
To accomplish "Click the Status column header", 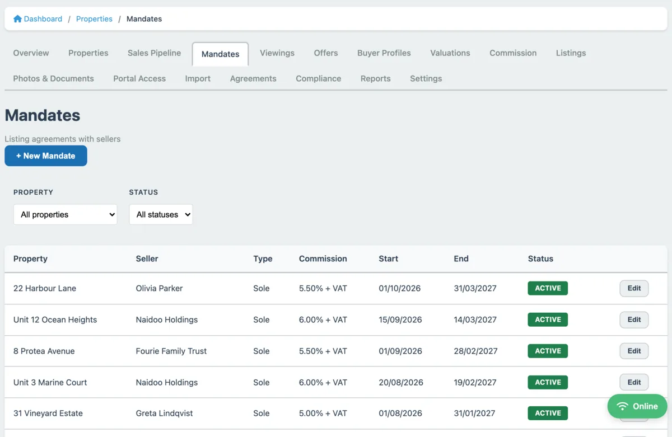I will 540,259.
